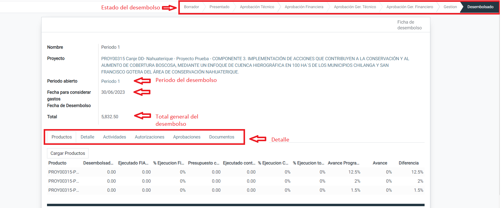The image size is (501, 208).
Task: Open the Ficha de desembolso report
Action: 409,25
